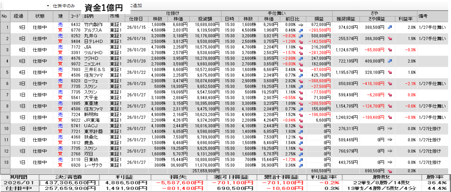Click the 決済額 437,306,600円 summary cell
This screenshot has height=192, width=451.
tap(69, 183)
